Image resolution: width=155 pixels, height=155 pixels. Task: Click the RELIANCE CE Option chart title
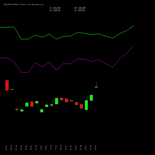coord(24,5)
